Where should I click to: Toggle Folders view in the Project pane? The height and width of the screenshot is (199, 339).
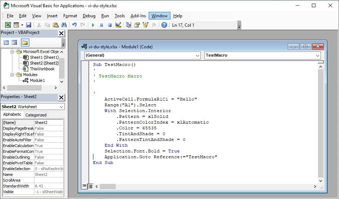25,43
